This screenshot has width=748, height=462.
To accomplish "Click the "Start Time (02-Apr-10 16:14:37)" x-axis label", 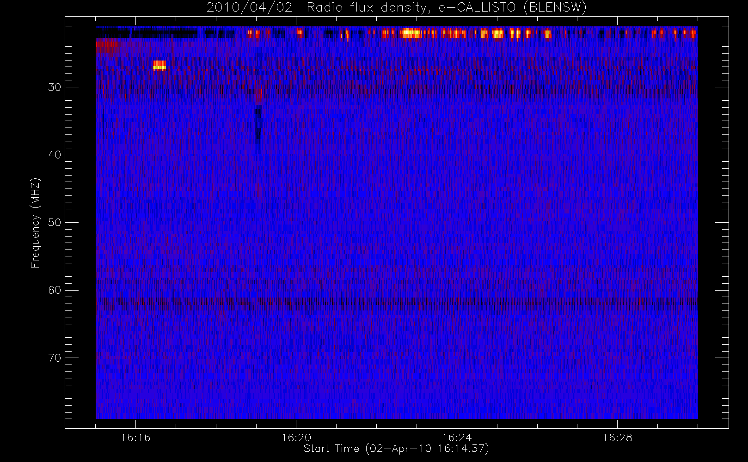I will pos(396,449).
